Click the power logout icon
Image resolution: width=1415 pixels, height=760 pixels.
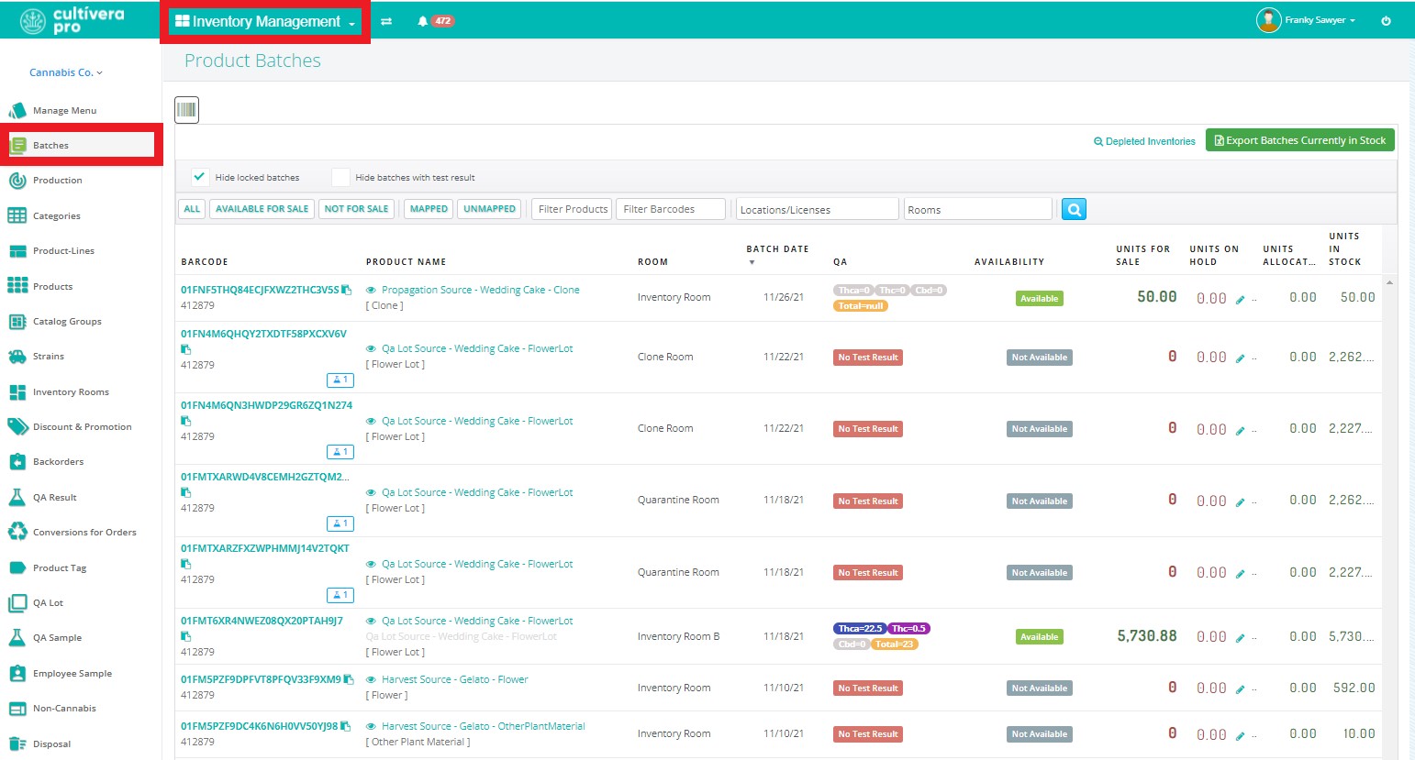point(1386,20)
